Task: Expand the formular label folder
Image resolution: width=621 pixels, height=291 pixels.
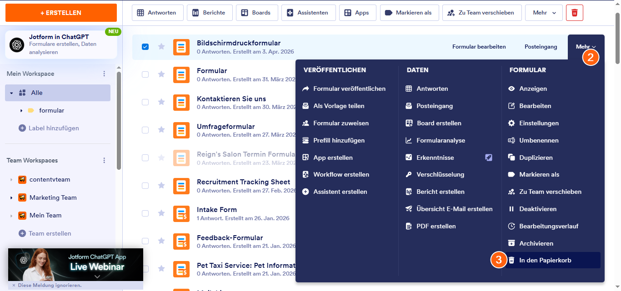Action: pos(21,111)
